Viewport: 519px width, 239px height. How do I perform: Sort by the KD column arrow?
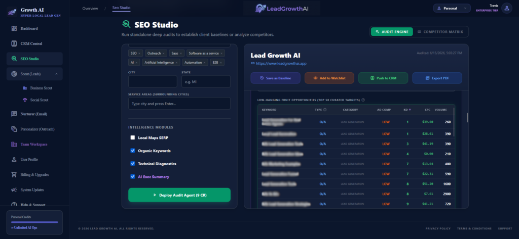[x=410, y=110]
